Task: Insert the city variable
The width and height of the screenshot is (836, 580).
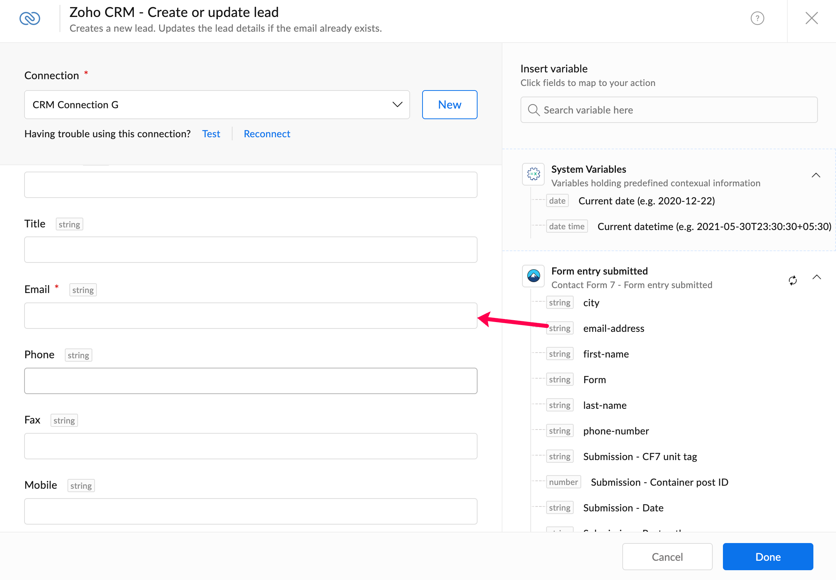Action: (x=591, y=303)
